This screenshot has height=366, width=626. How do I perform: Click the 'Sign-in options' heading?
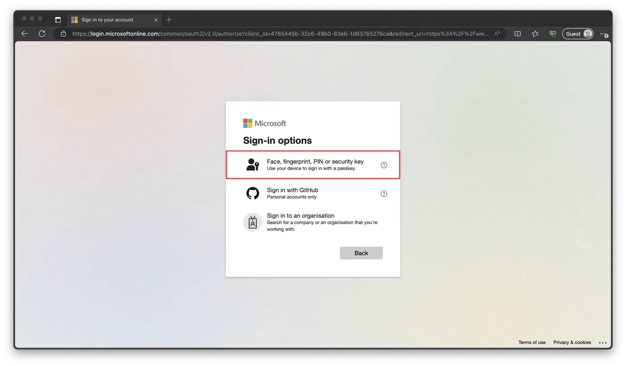[278, 140]
